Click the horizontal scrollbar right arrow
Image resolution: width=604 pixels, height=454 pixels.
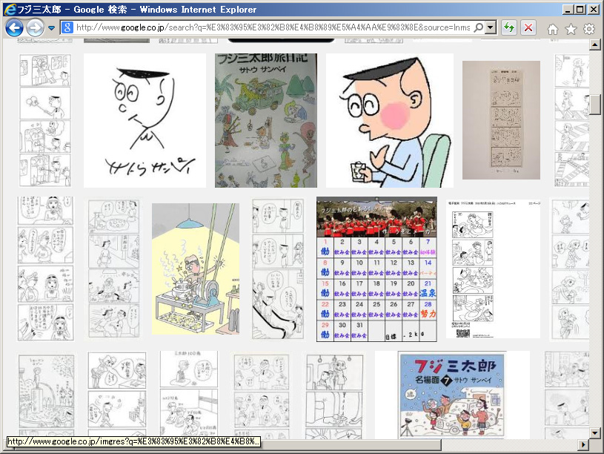pos(583,445)
